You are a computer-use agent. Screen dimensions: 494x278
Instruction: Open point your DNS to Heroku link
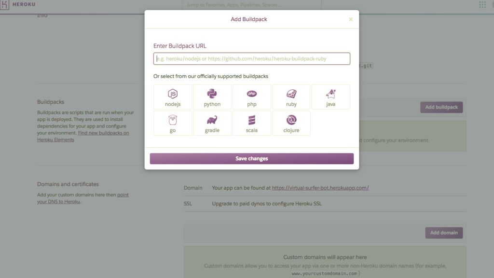[x=83, y=198]
